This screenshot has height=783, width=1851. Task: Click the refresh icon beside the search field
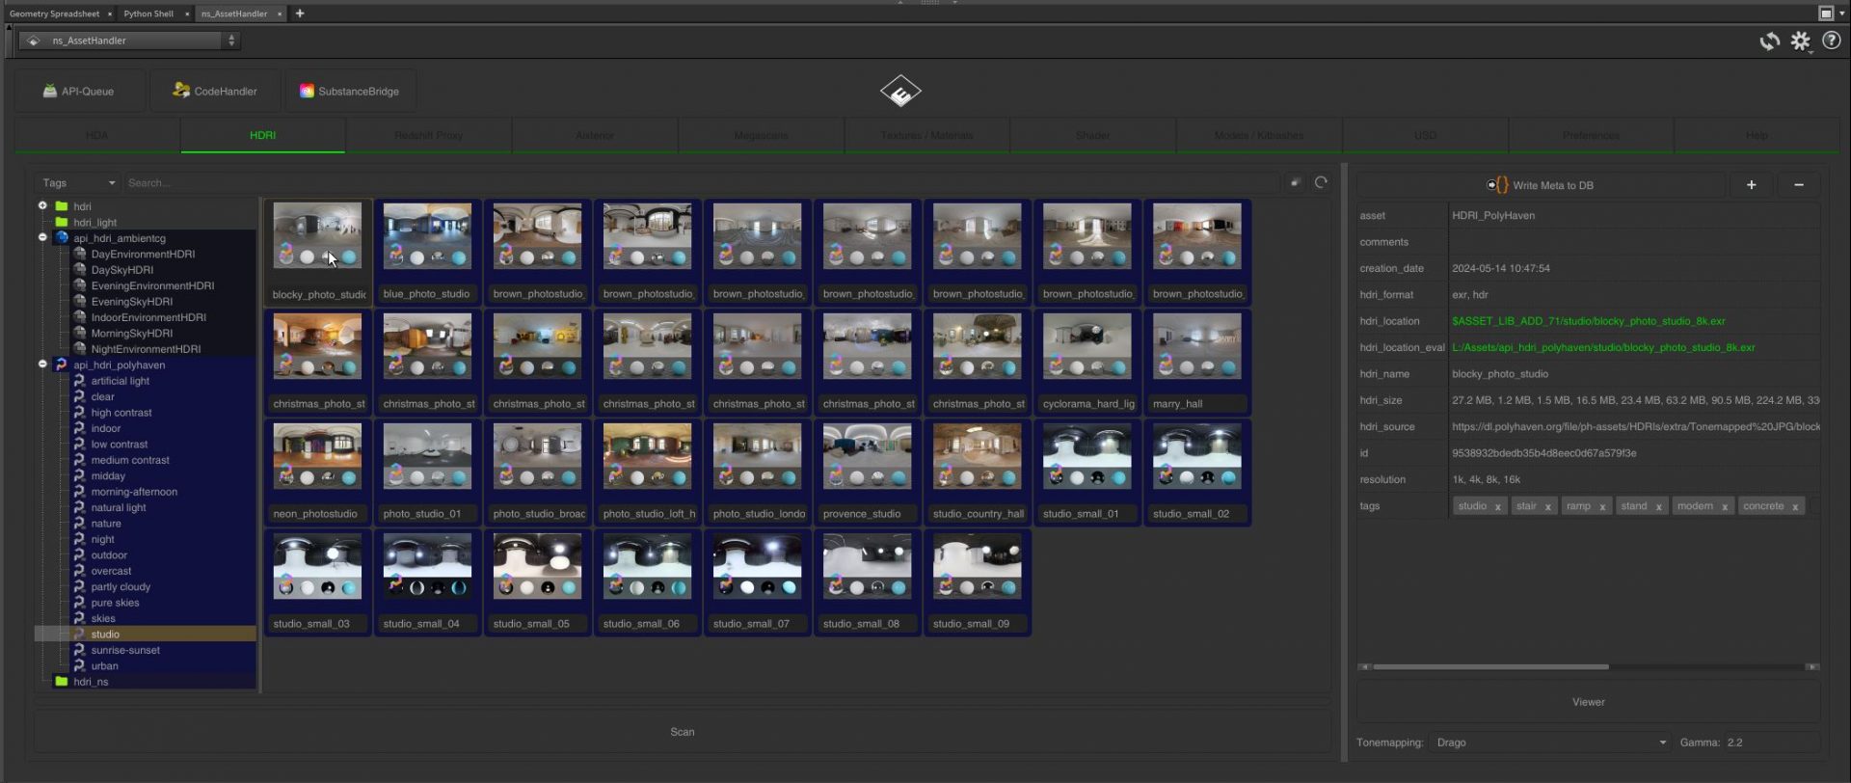pyautogui.click(x=1321, y=182)
